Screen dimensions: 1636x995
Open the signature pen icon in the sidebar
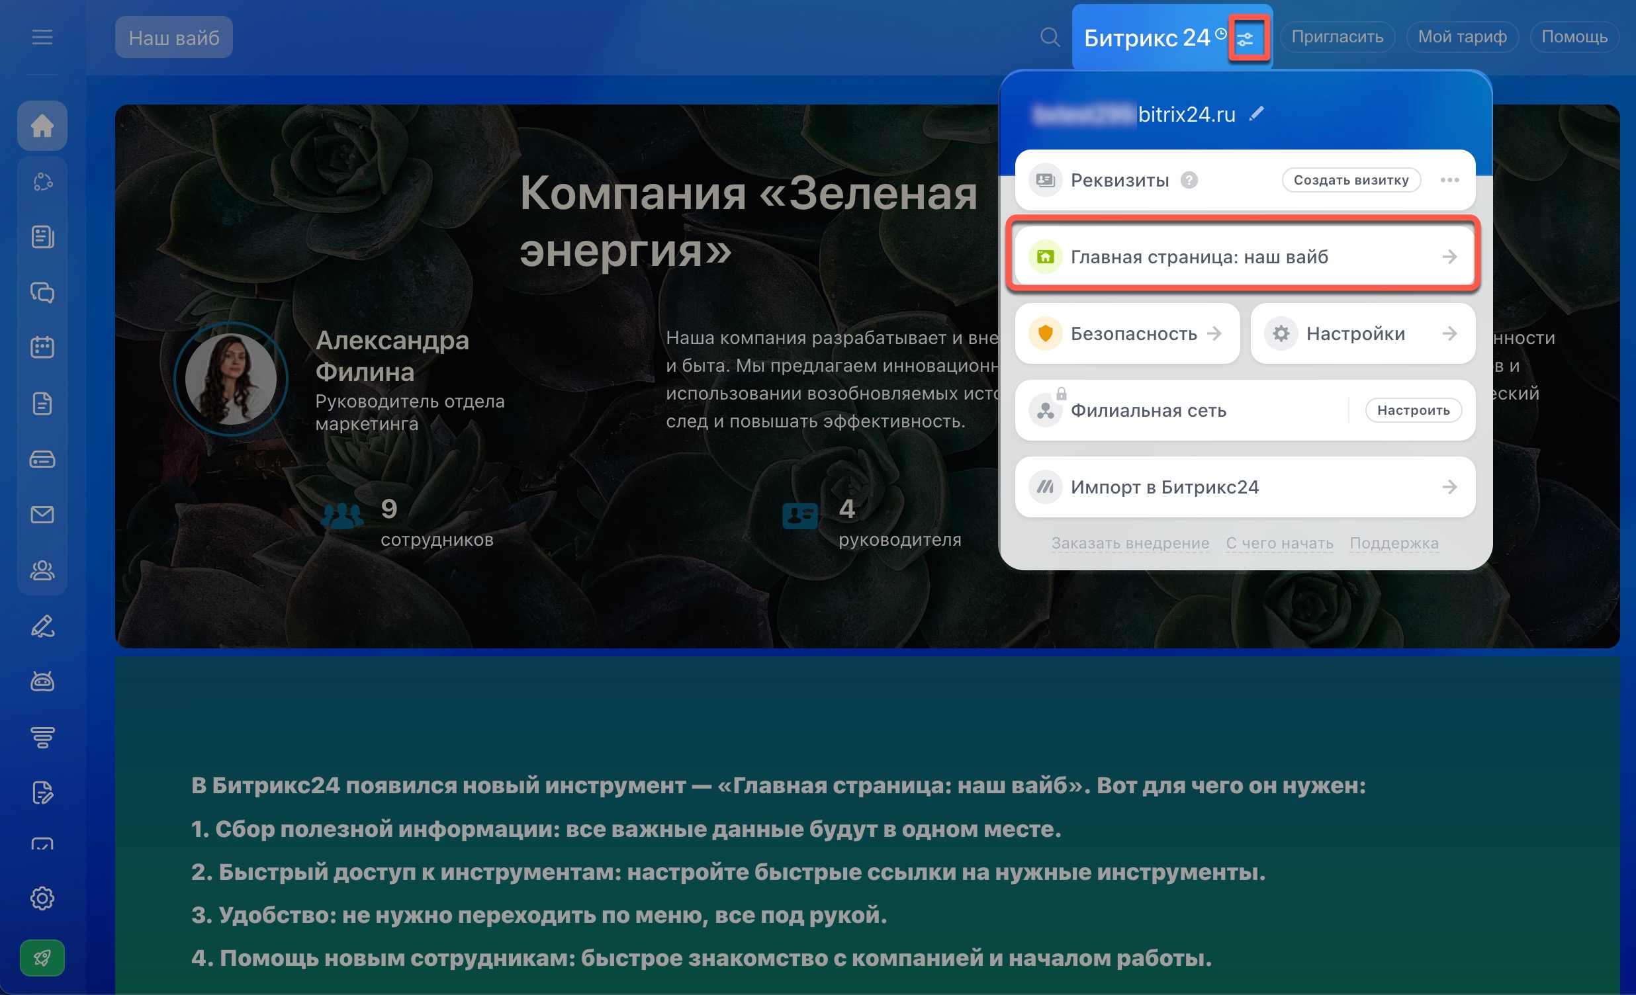pos(42,627)
